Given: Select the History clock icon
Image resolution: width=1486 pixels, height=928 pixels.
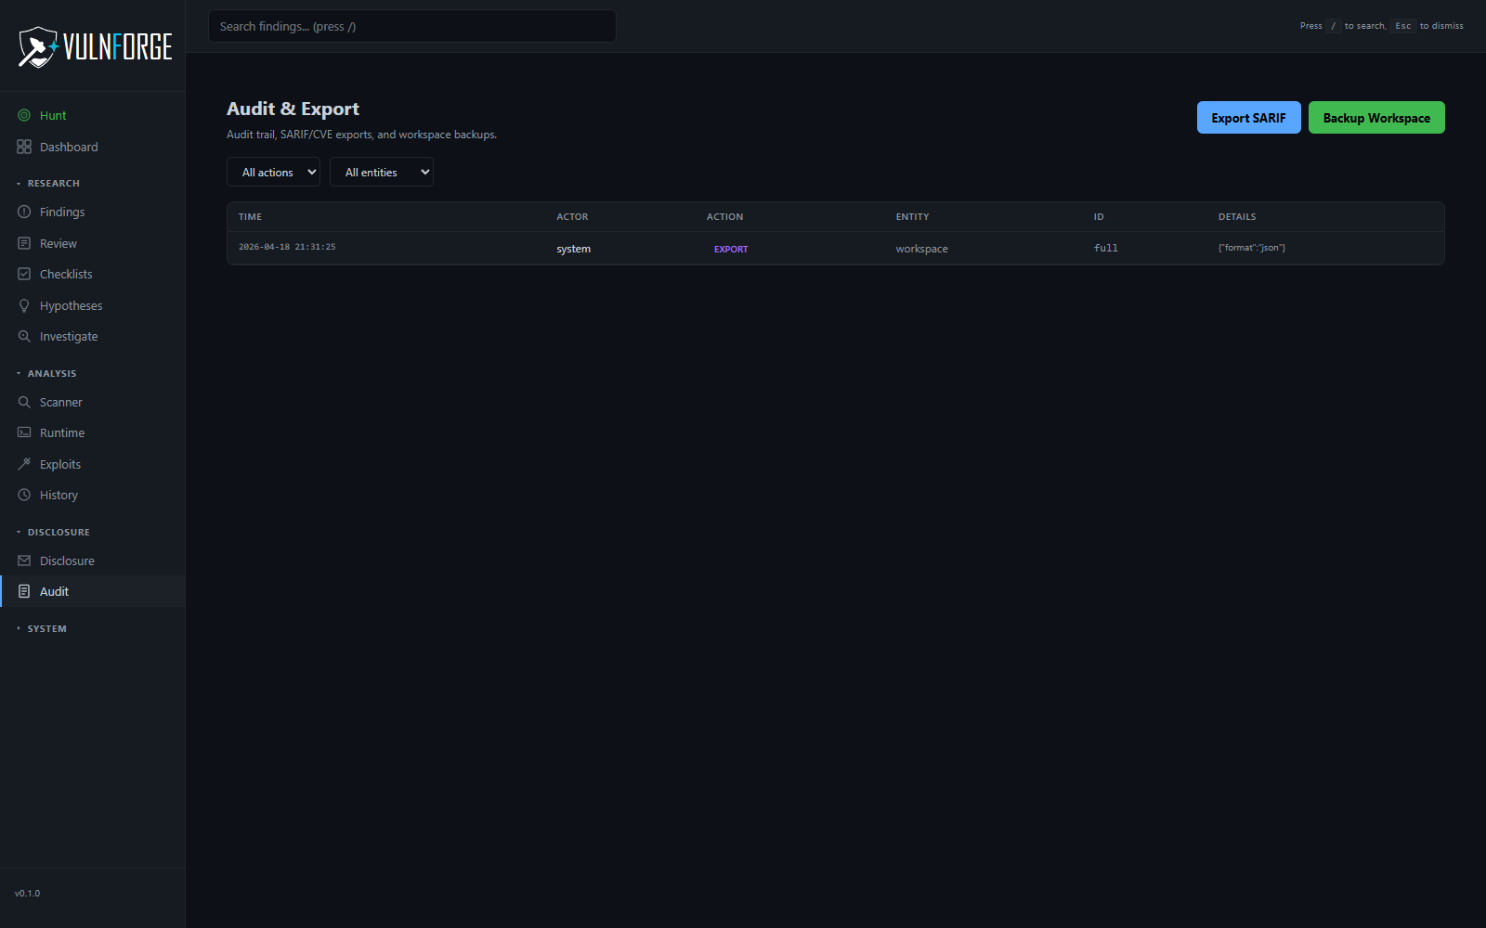Looking at the screenshot, I should (x=24, y=495).
